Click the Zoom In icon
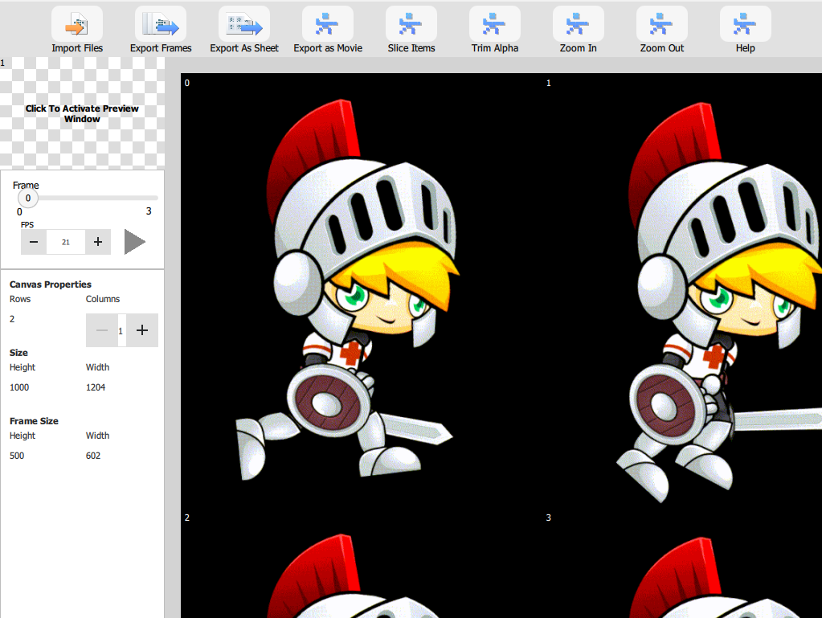This screenshot has width=822, height=618. pyautogui.click(x=579, y=24)
